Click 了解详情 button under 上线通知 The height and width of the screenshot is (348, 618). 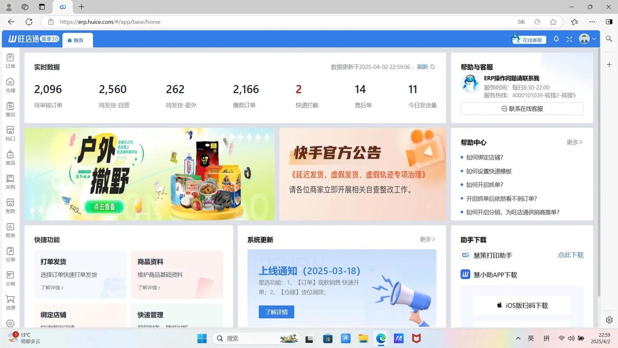(276, 312)
